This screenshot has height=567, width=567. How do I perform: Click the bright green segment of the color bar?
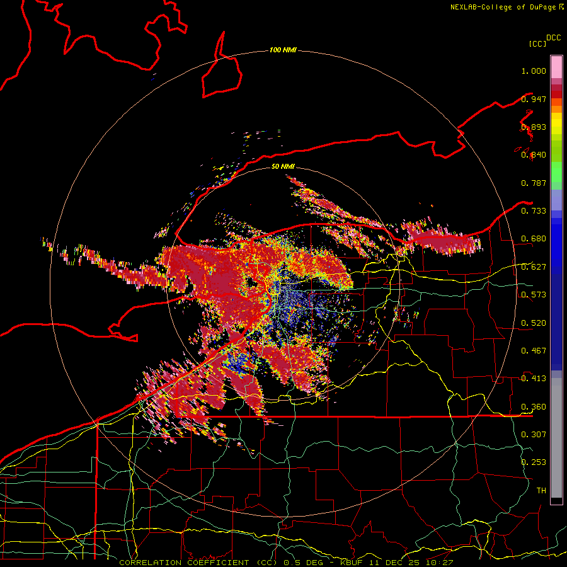(556, 173)
